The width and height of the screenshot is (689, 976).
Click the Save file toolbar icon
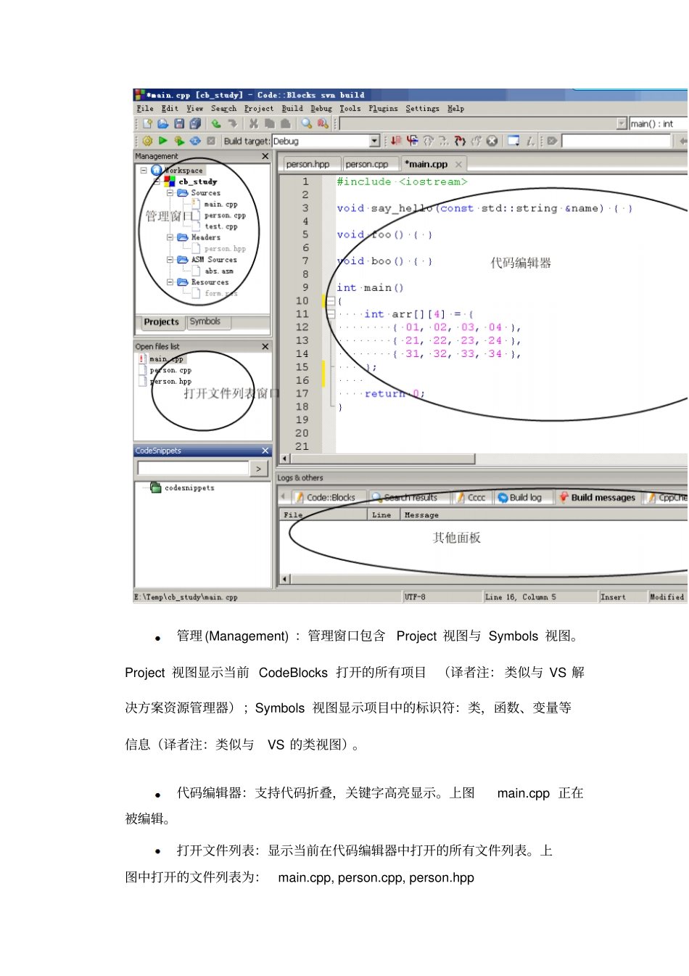click(x=179, y=124)
